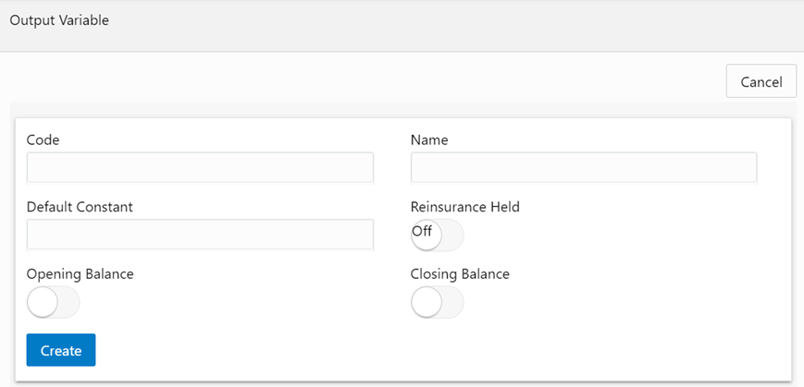Click empty form area right of Create
This screenshot has height=387, width=804.
[x=416, y=351]
